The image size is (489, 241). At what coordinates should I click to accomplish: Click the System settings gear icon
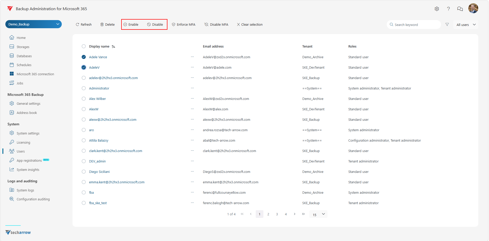point(12,133)
